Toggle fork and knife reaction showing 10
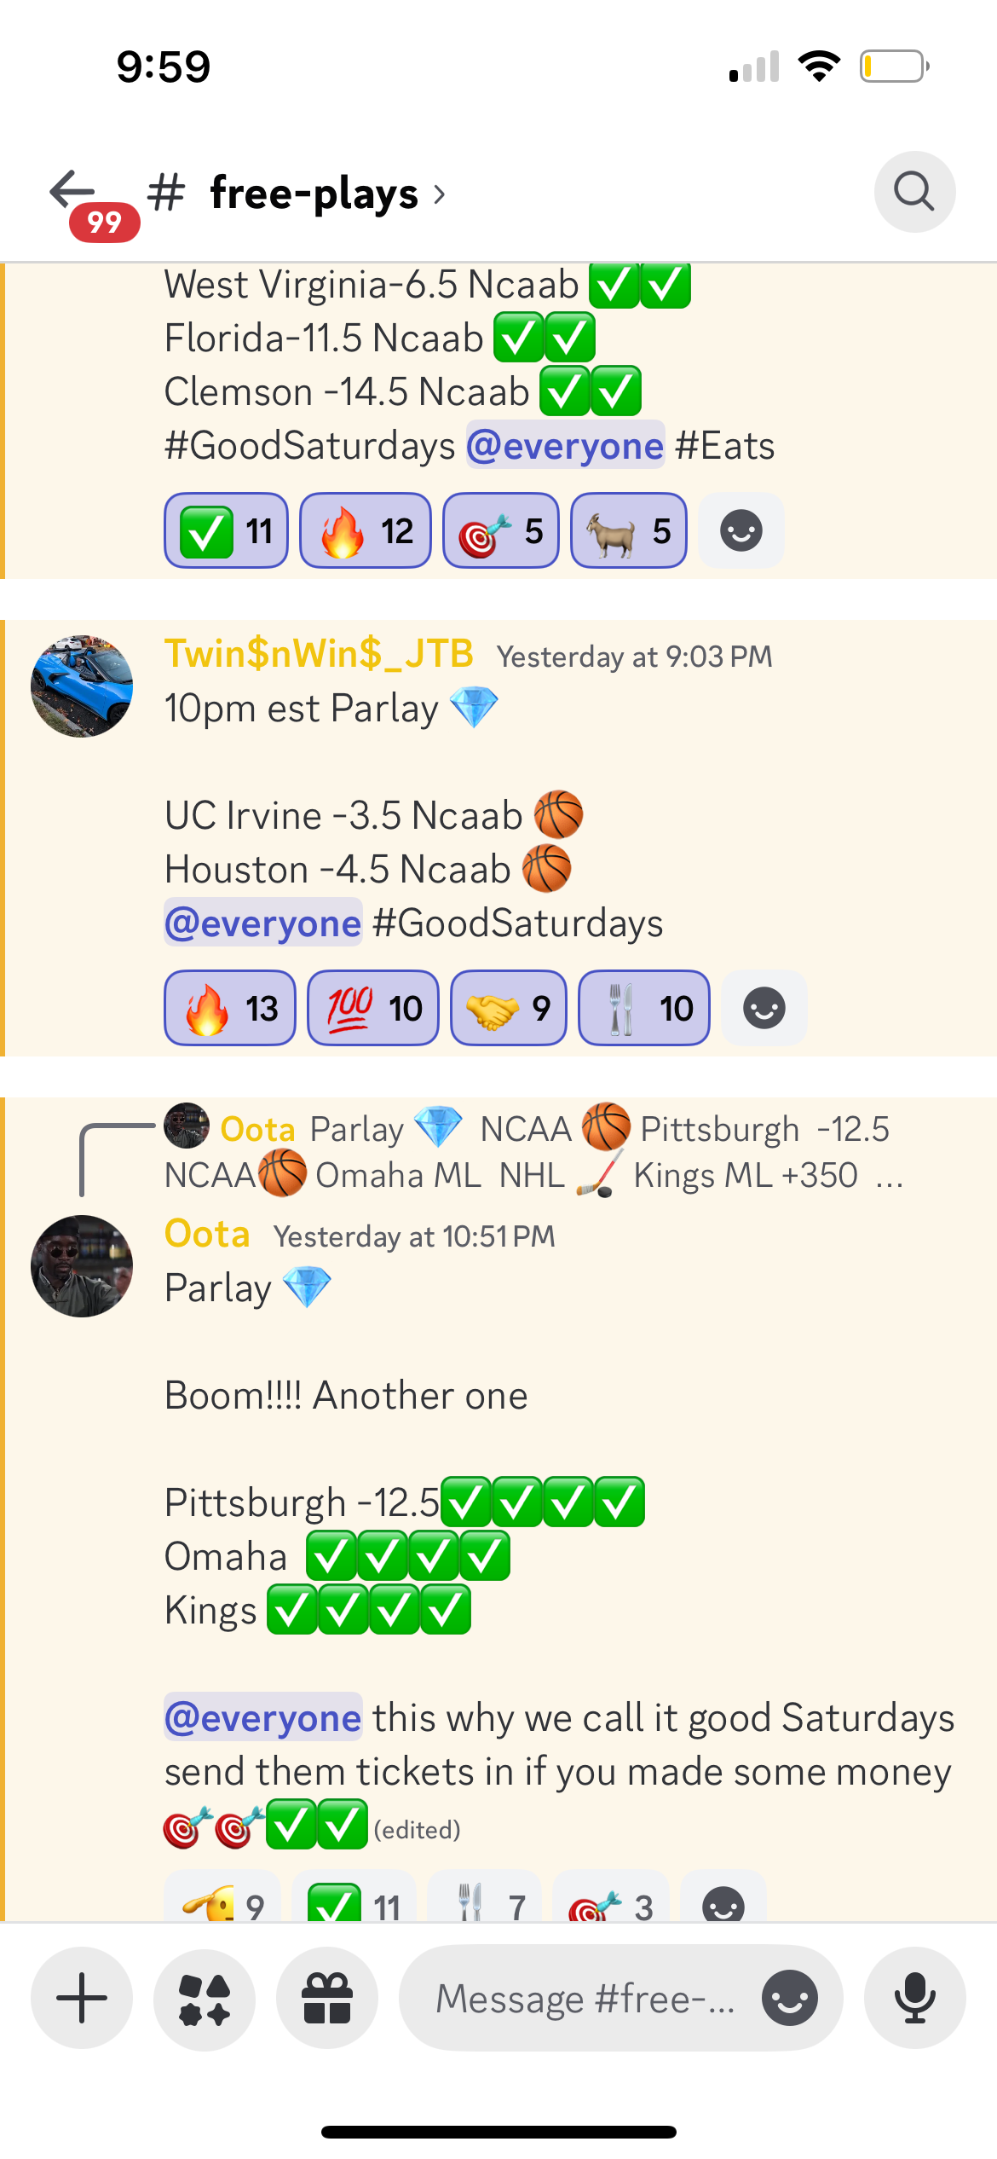This screenshot has height=2159, width=997. (x=644, y=1008)
